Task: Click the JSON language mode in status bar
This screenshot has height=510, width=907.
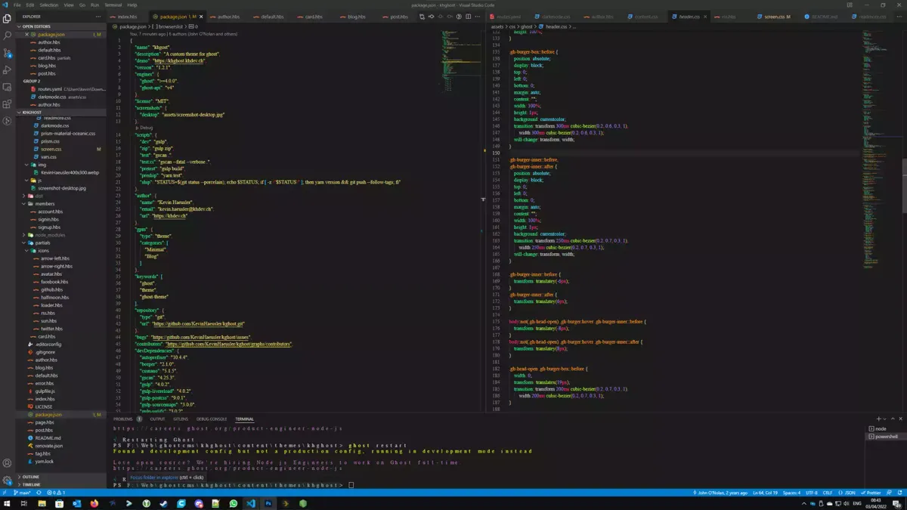Action: (848, 493)
